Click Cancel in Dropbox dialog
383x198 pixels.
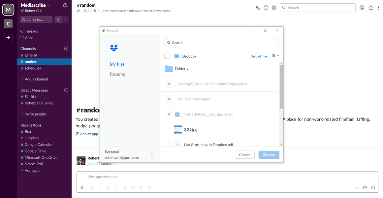coord(245,155)
